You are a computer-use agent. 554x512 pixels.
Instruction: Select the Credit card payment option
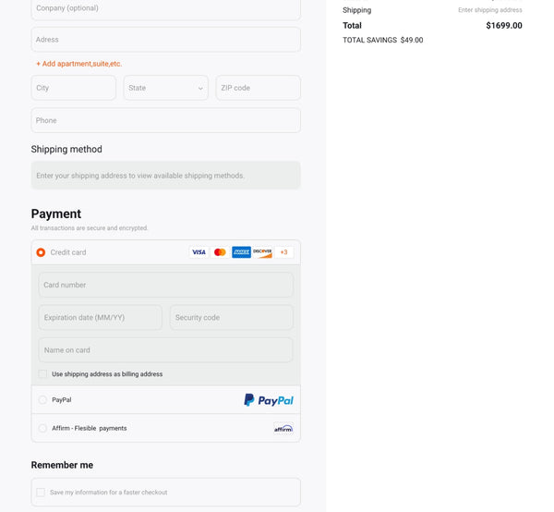41,252
